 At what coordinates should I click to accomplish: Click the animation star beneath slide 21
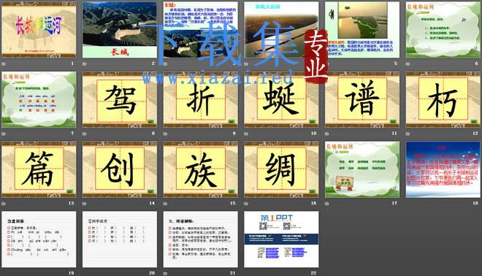click(165, 273)
